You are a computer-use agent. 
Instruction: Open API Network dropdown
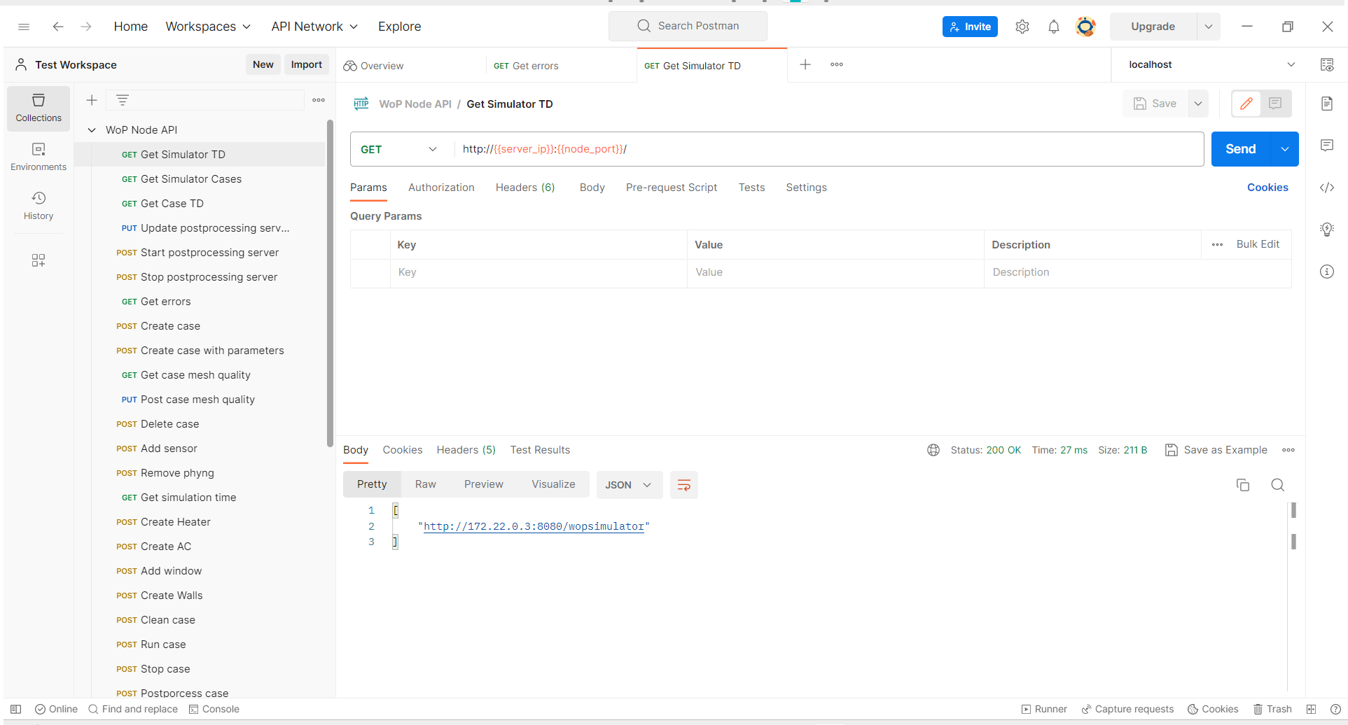pos(314,27)
